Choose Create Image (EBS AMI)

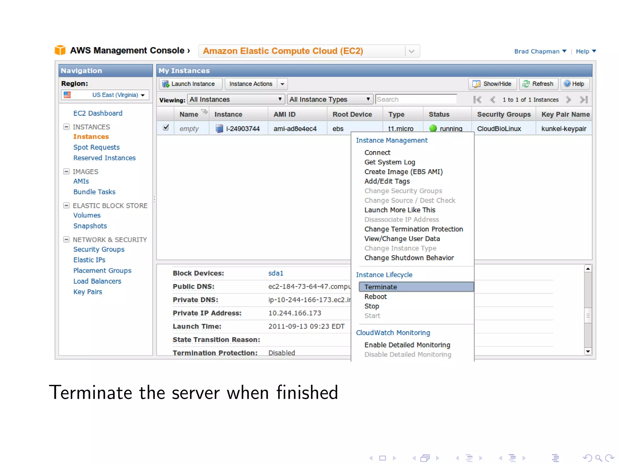coord(403,172)
